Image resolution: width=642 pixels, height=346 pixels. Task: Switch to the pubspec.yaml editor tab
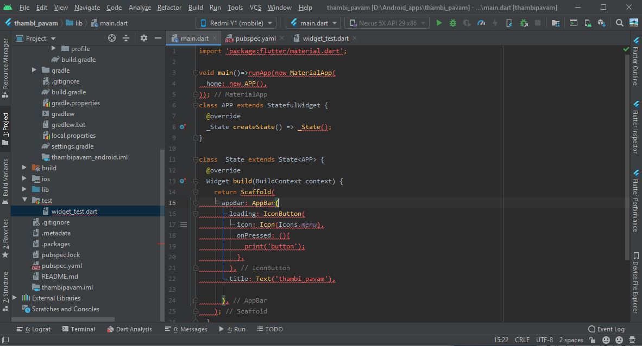coord(255,38)
